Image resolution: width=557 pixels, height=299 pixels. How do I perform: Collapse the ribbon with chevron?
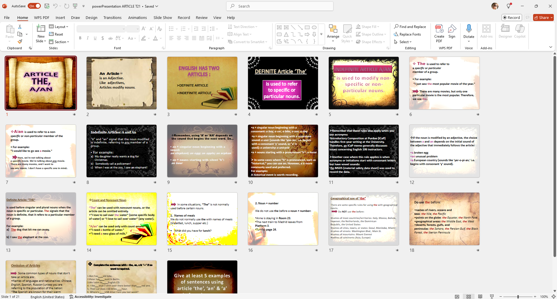[551, 47]
